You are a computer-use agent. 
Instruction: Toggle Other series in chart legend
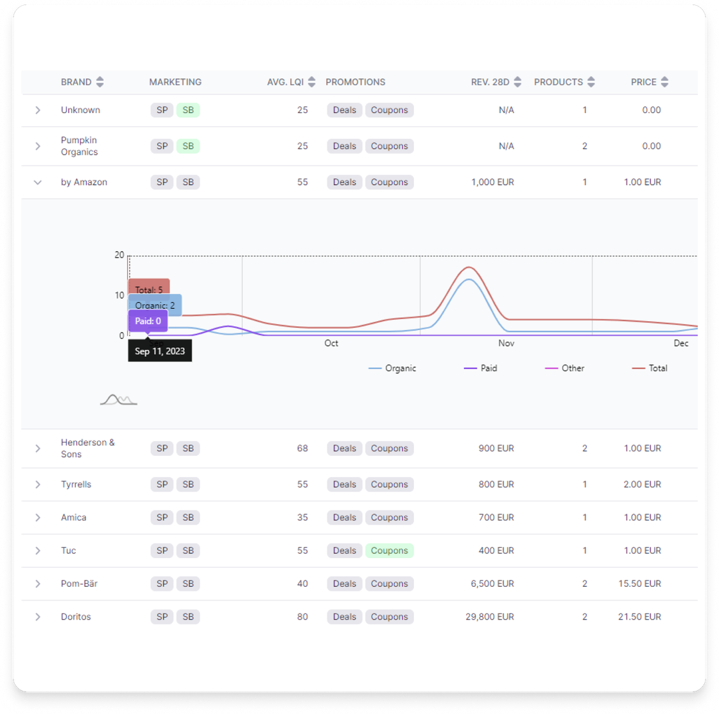pos(564,368)
